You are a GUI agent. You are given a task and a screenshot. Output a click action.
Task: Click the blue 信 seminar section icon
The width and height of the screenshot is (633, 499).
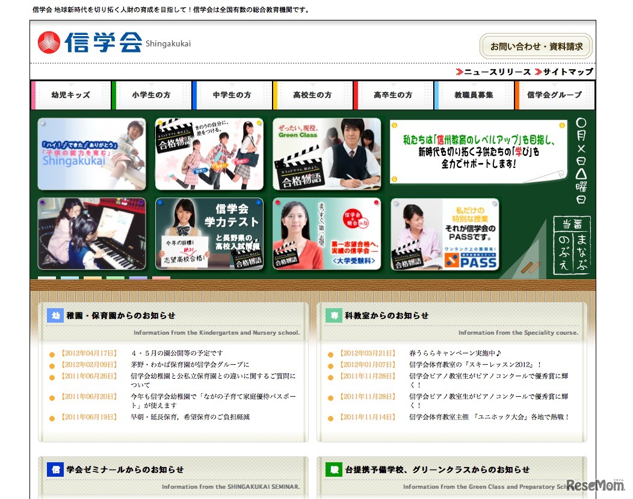click(x=54, y=469)
